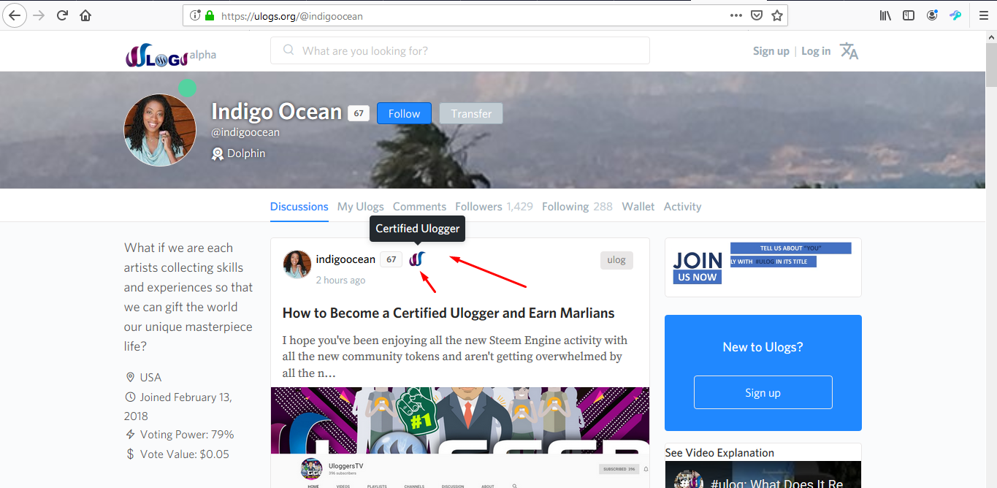Click the '#ulog: What Does It' video thumbnail
This screenshot has height=488, width=997.
click(763, 474)
